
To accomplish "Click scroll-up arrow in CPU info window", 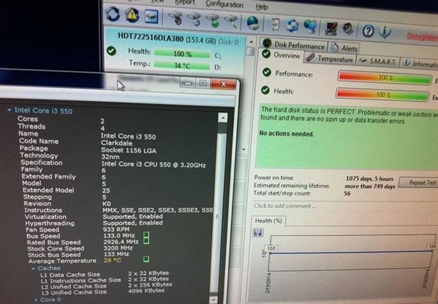I will [x=223, y=118].
